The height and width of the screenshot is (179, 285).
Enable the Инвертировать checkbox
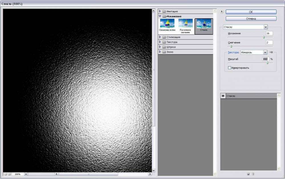(x=229, y=68)
